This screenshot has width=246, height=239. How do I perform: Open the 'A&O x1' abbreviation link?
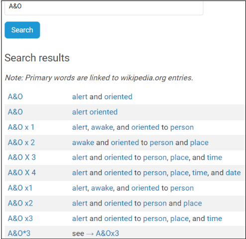tap(20, 188)
